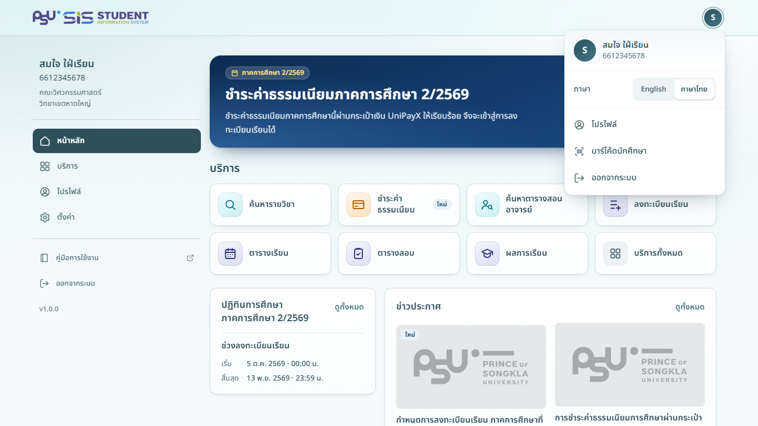758x426 pixels.
Task: Open ลงทะเบียนเรียน registration icon card
Action: pyautogui.click(x=615, y=205)
